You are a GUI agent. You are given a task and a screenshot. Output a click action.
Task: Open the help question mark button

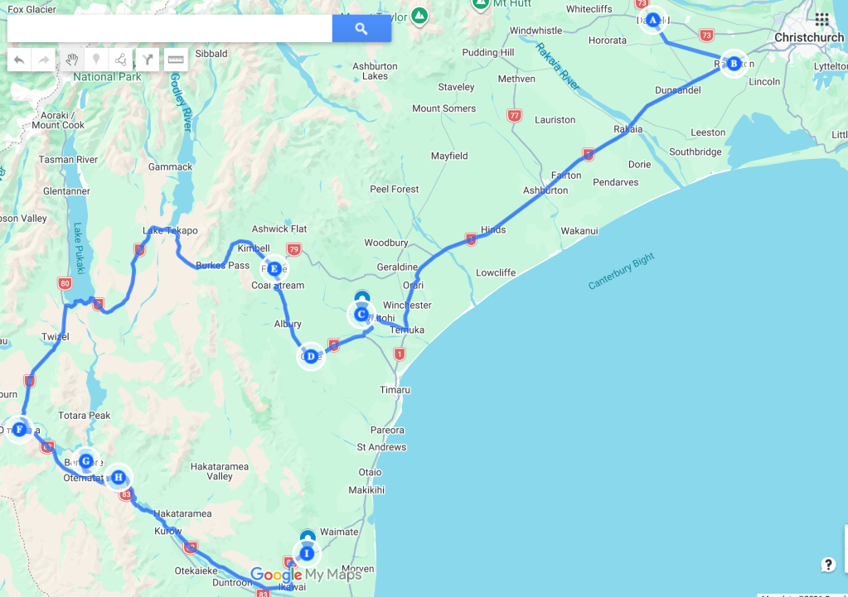(x=828, y=565)
